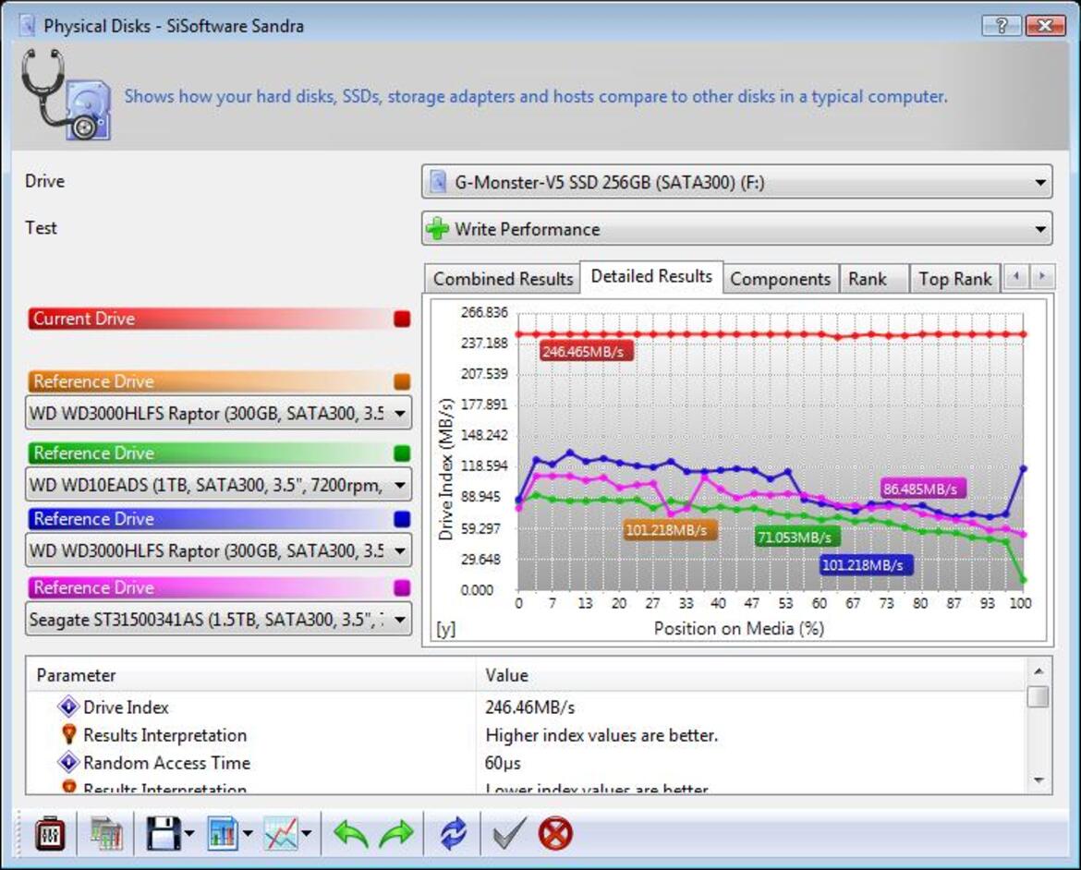Click the red Current Drive color square
The height and width of the screenshot is (870, 1081).
click(x=402, y=319)
